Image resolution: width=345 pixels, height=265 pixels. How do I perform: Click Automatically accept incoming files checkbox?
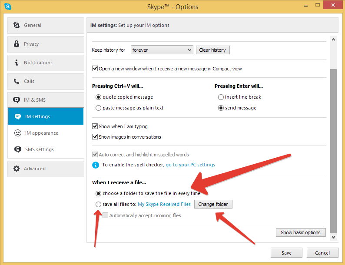106,215
